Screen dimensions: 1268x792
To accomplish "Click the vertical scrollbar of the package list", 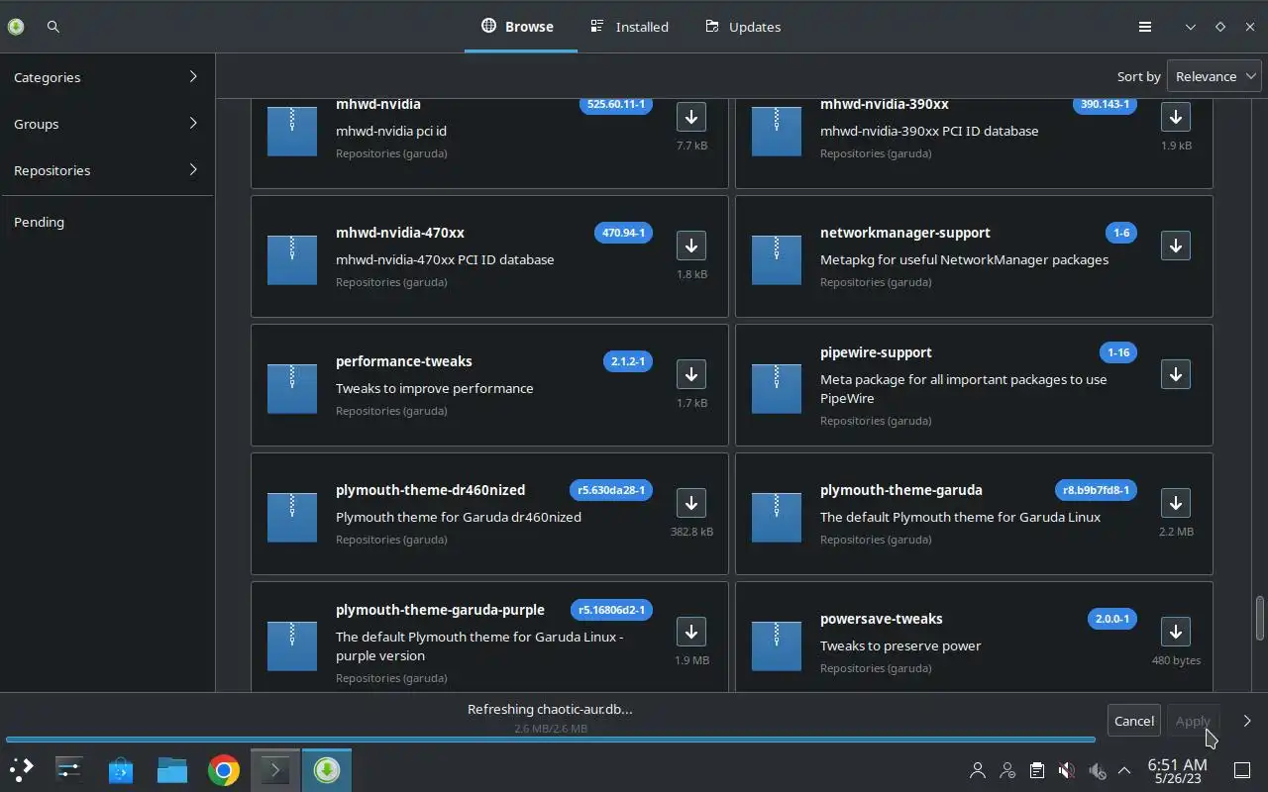I will tap(1260, 619).
